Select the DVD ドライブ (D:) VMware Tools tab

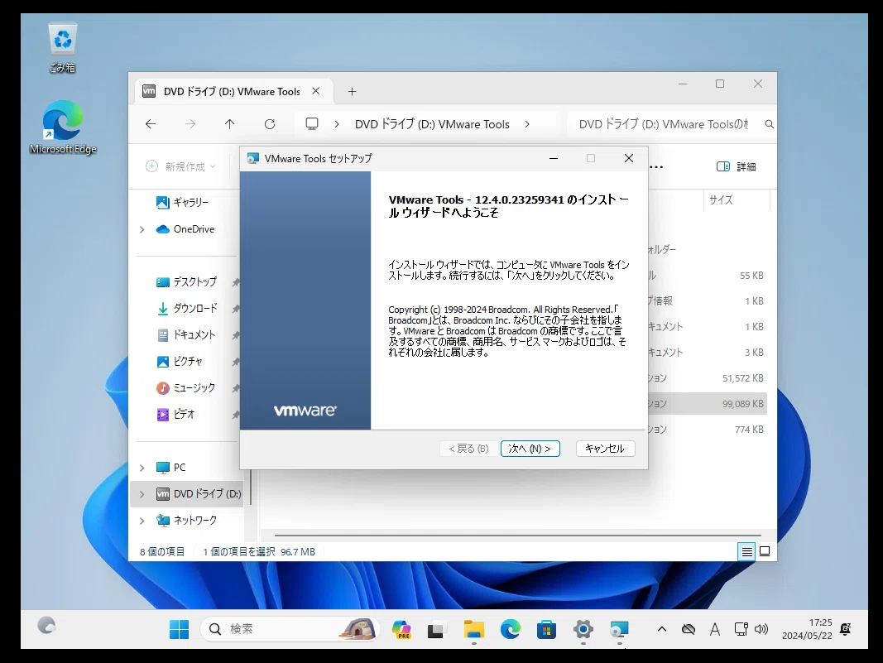(x=232, y=91)
